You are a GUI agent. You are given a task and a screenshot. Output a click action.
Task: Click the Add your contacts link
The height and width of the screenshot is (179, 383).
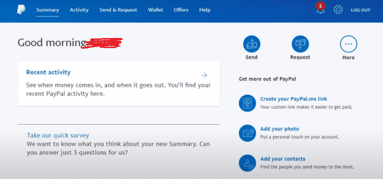pyautogui.click(x=283, y=159)
